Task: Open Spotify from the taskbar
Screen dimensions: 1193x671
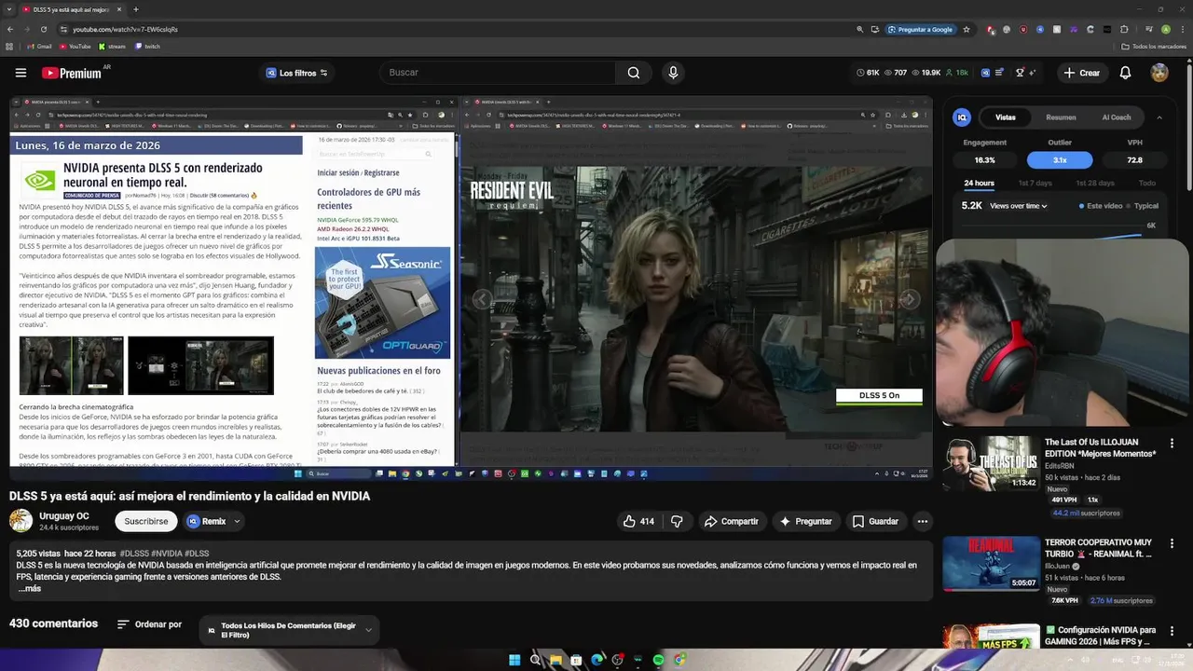Action: tap(659, 660)
